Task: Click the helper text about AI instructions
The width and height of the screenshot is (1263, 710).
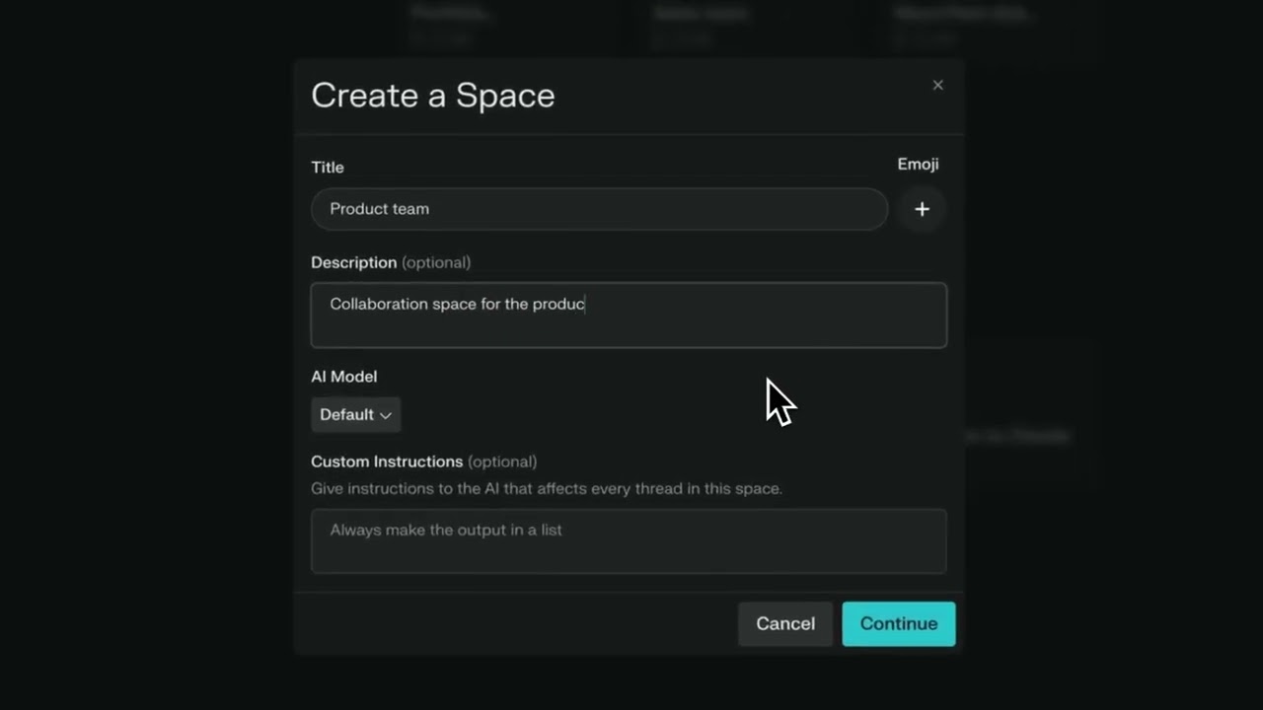Action: point(546,488)
